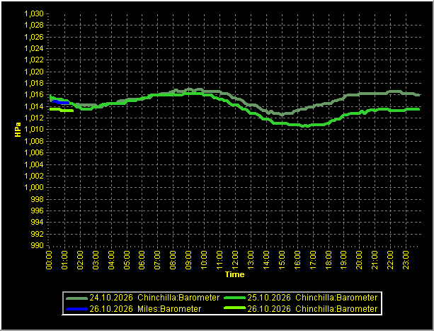Click the 19:00 time axis label
Image resolution: width=434 pixels, height=331 pixels.
343,260
